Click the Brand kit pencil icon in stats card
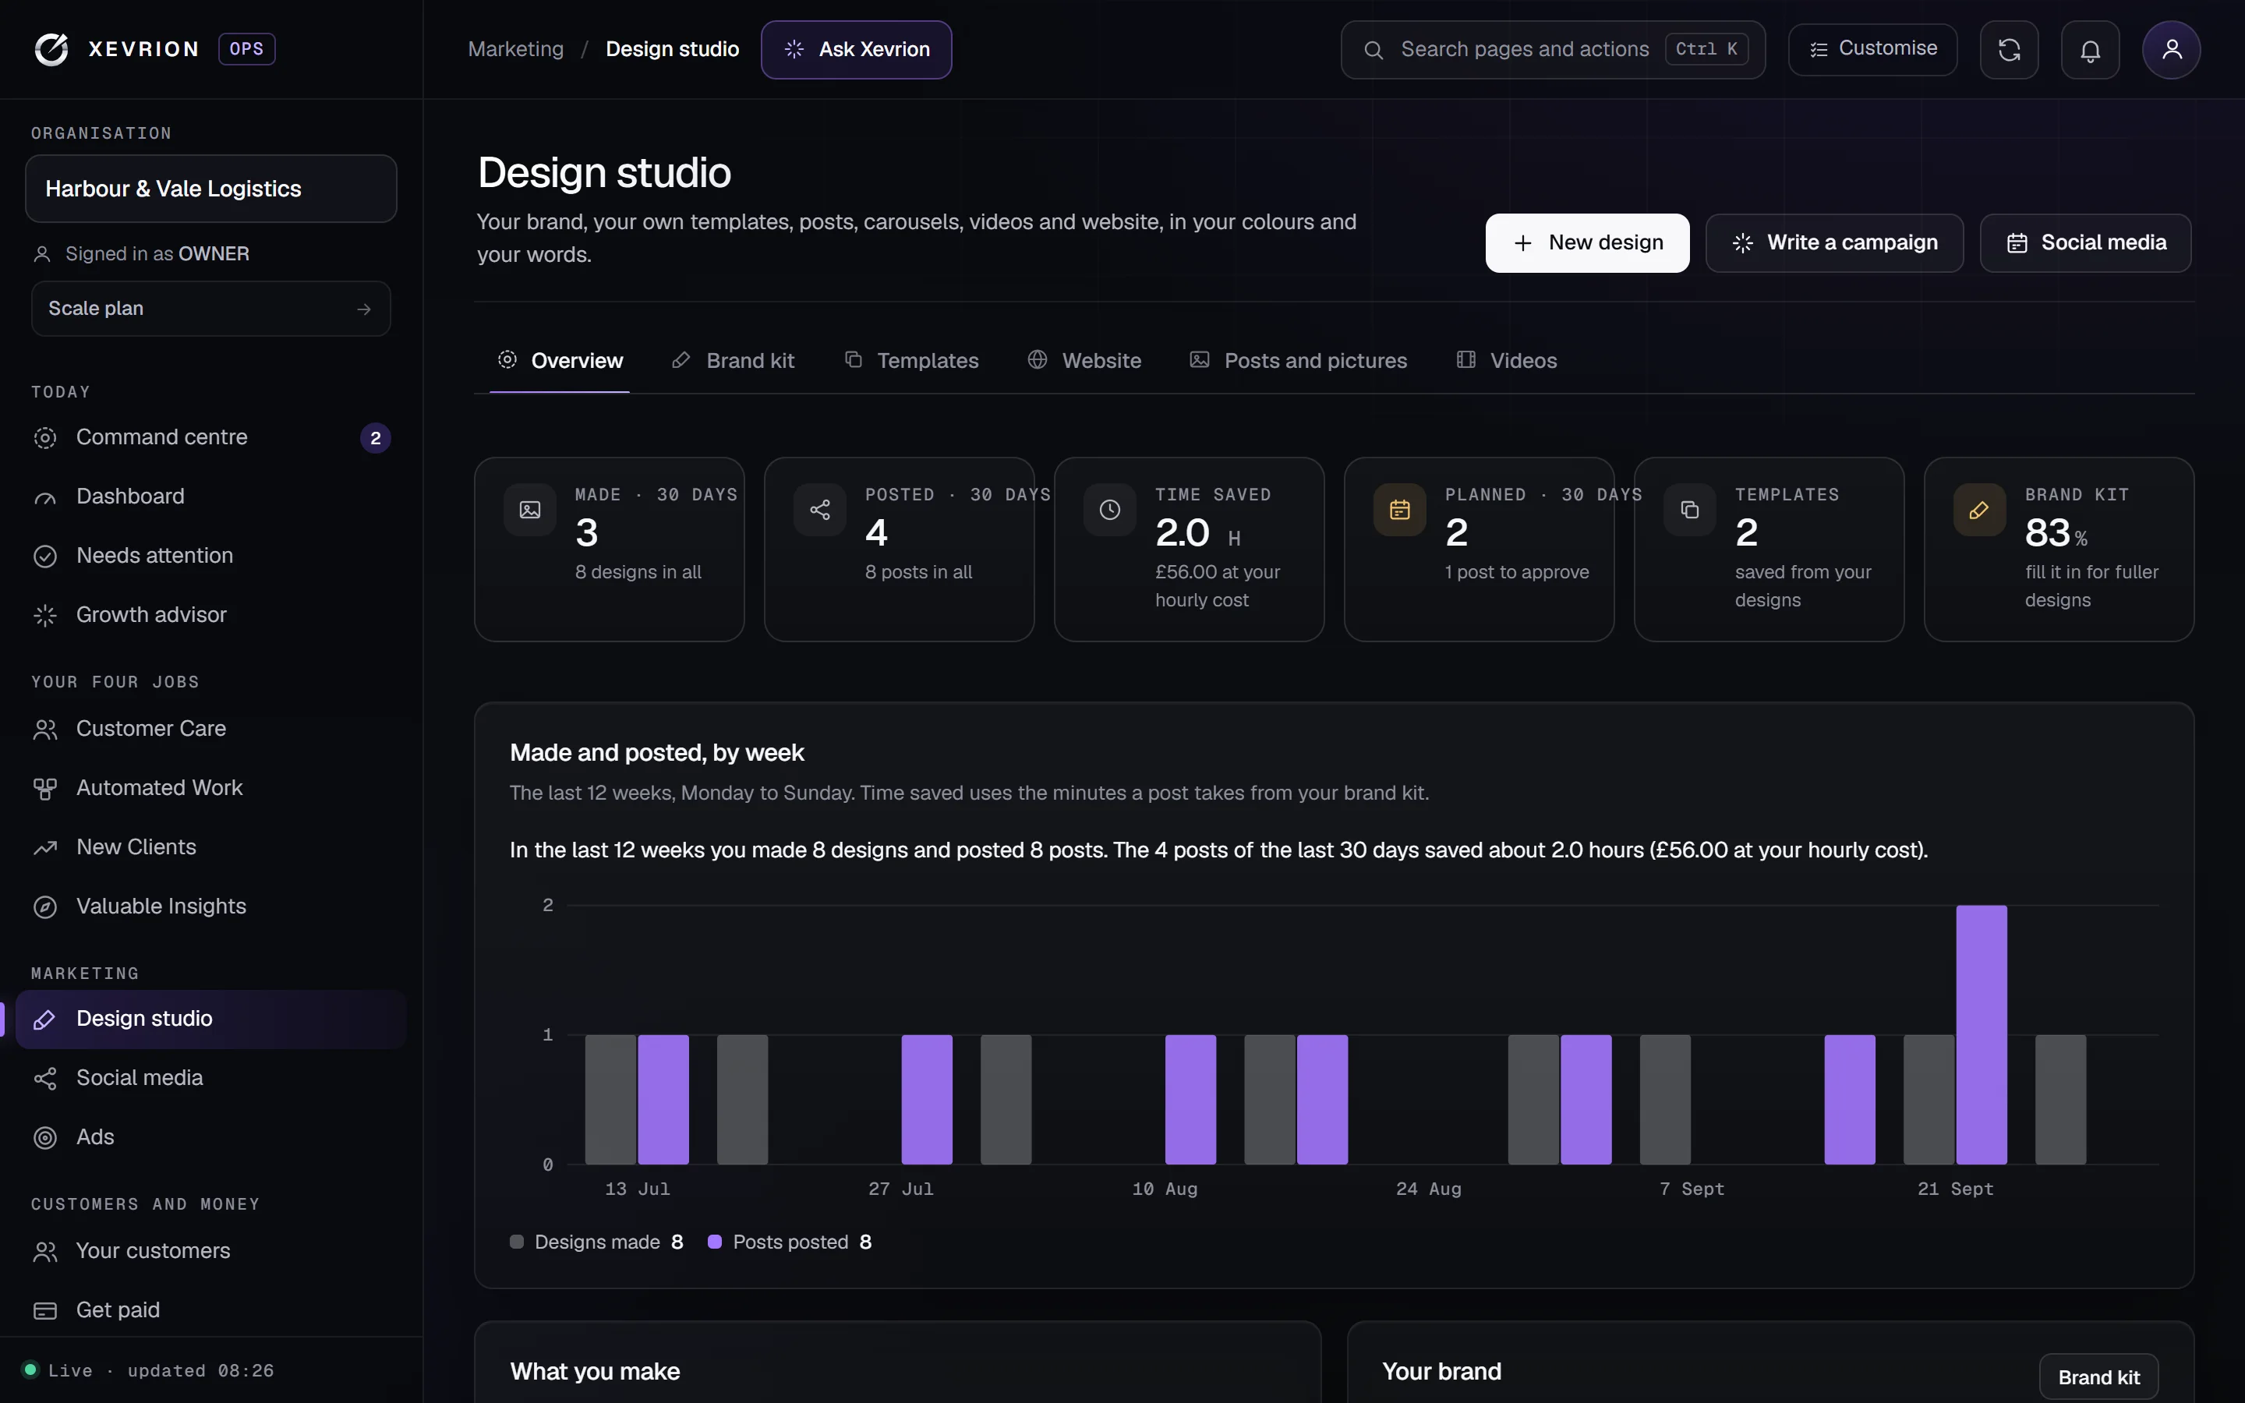2245x1403 pixels. [1980, 510]
